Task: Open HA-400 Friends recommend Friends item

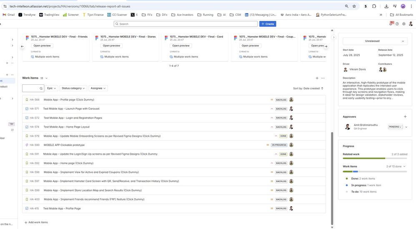Action: coord(174,199)
